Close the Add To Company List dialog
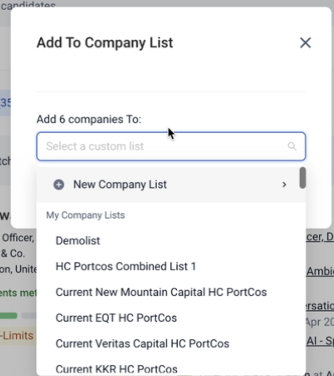 click(x=305, y=43)
